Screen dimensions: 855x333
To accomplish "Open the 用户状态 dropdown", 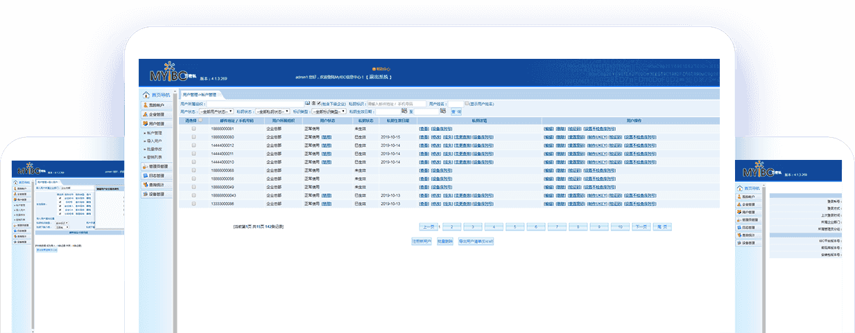I will coord(216,111).
